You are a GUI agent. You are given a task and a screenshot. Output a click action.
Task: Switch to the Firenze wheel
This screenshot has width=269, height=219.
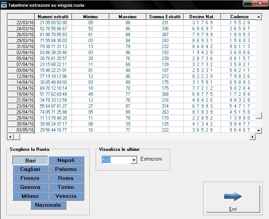coord(30,178)
